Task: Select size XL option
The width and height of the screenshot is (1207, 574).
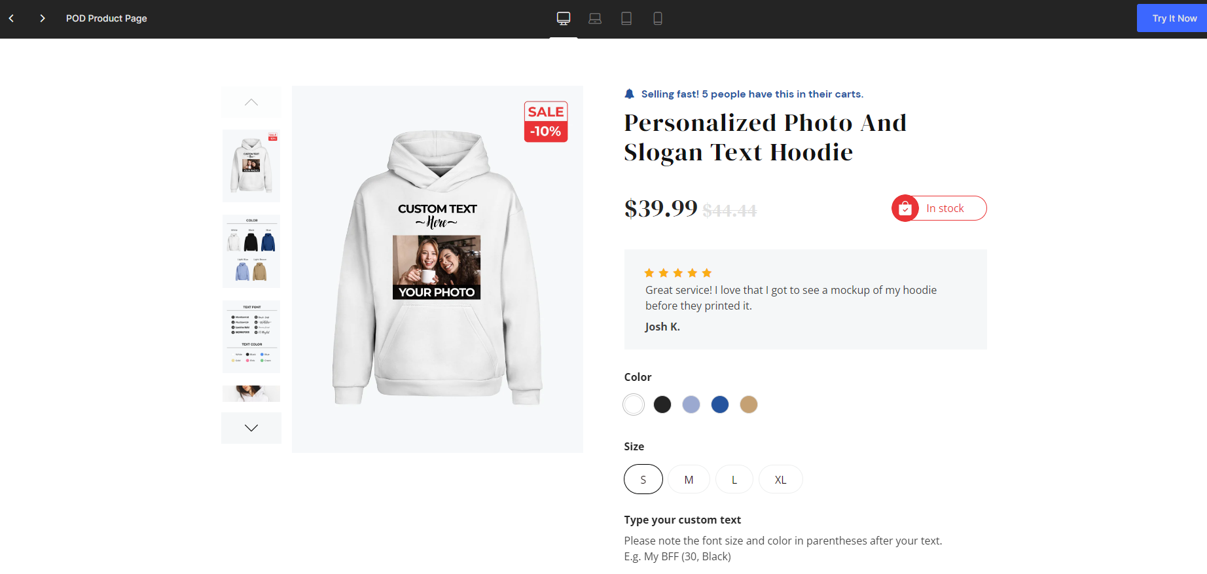Action: pos(780,479)
